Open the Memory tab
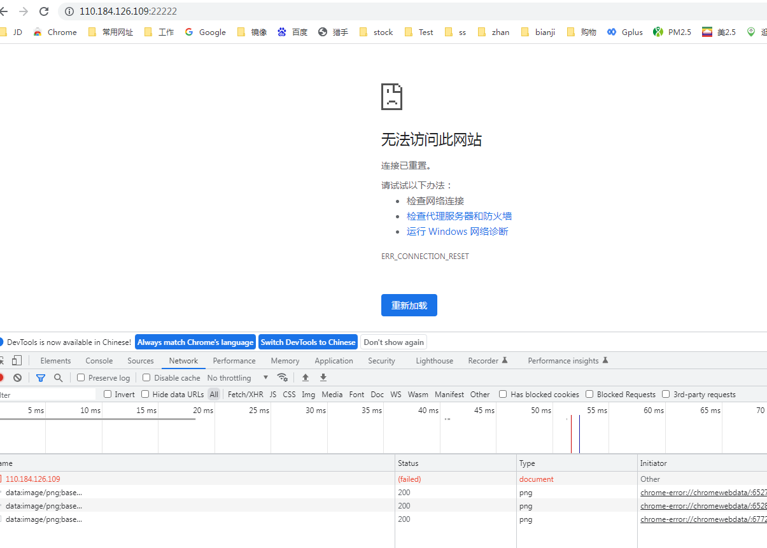Screen dimensions: 767x548 pyautogui.click(x=285, y=360)
